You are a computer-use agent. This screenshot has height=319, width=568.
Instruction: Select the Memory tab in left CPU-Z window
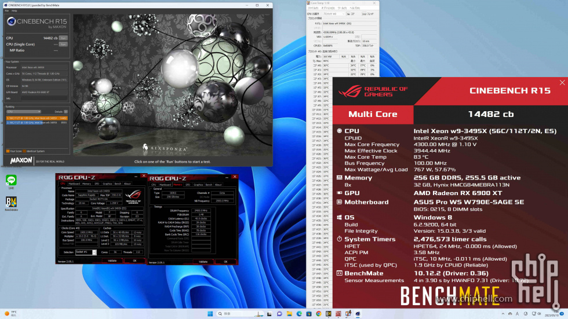86,184
